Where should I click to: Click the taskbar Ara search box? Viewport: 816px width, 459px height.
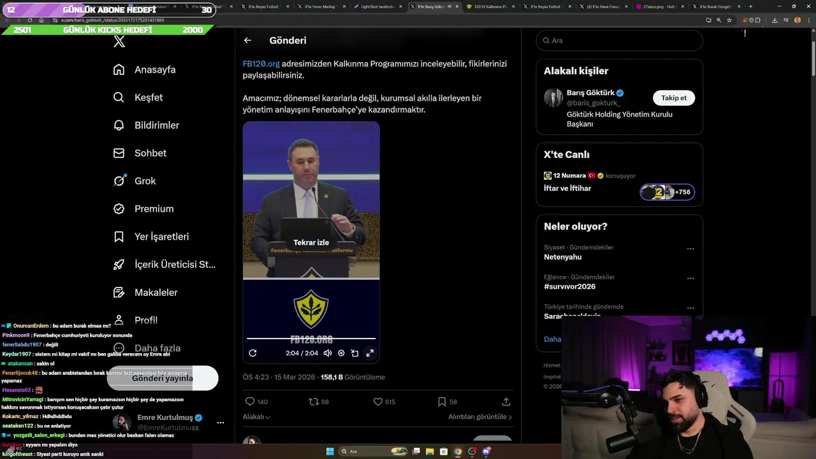(374, 451)
